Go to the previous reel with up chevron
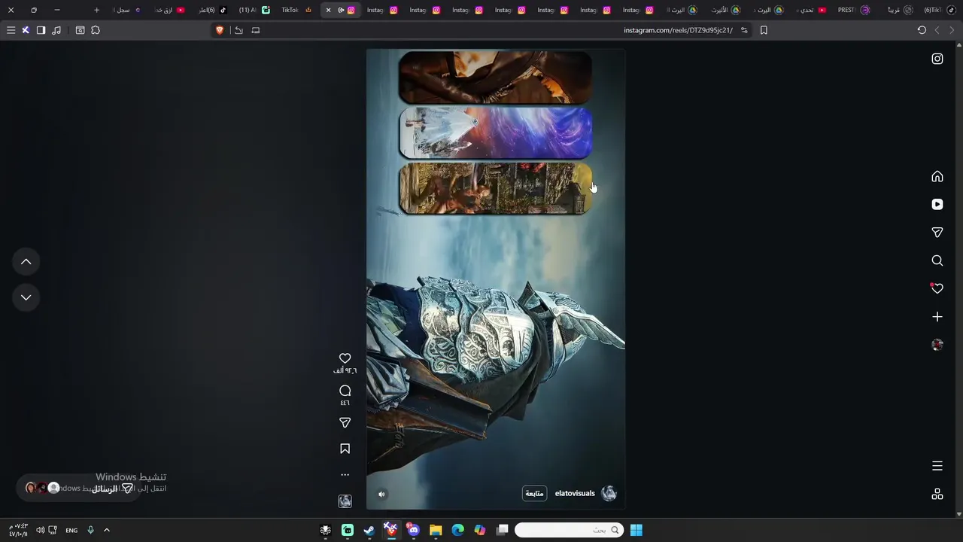The width and height of the screenshot is (963, 542). click(x=26, y=261)
